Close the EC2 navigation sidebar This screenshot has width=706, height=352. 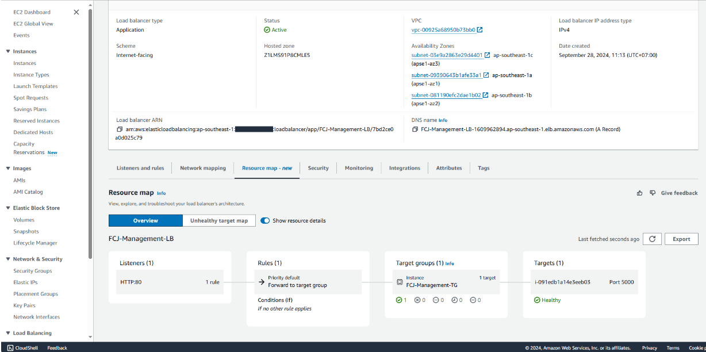pyautogui.click(x=76, y=12)
